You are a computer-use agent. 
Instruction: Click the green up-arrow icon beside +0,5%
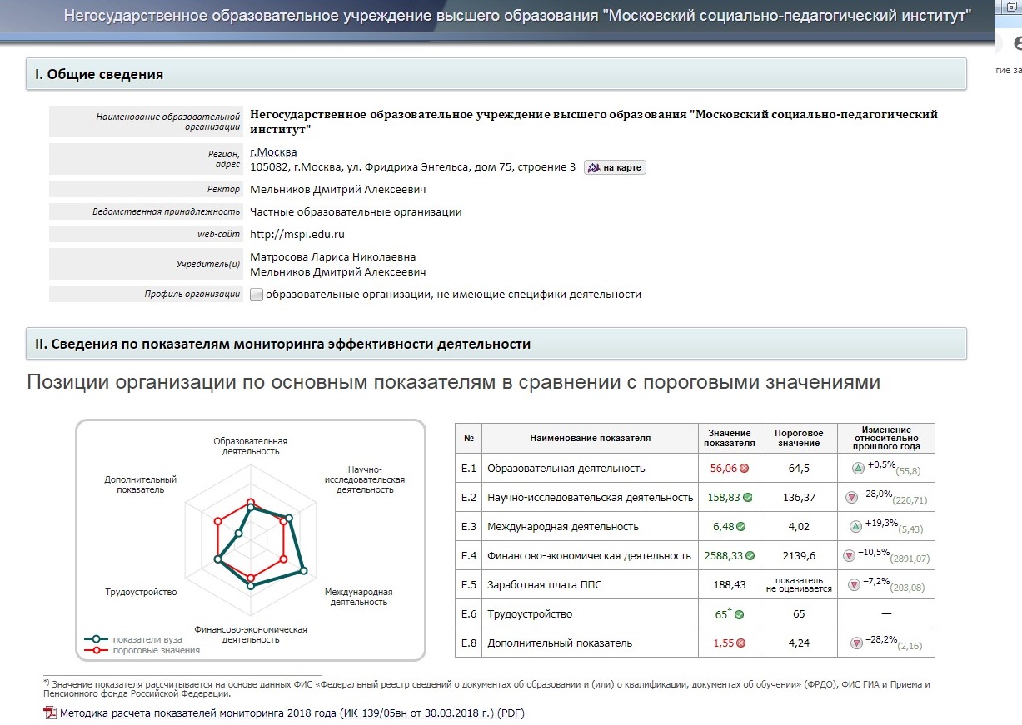pos(857,469)
